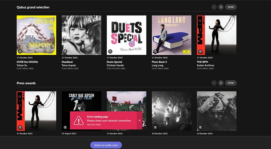Click FLAC 44.1kHz 24bit under Duets Special
The image size is (271, 149).
116,69
